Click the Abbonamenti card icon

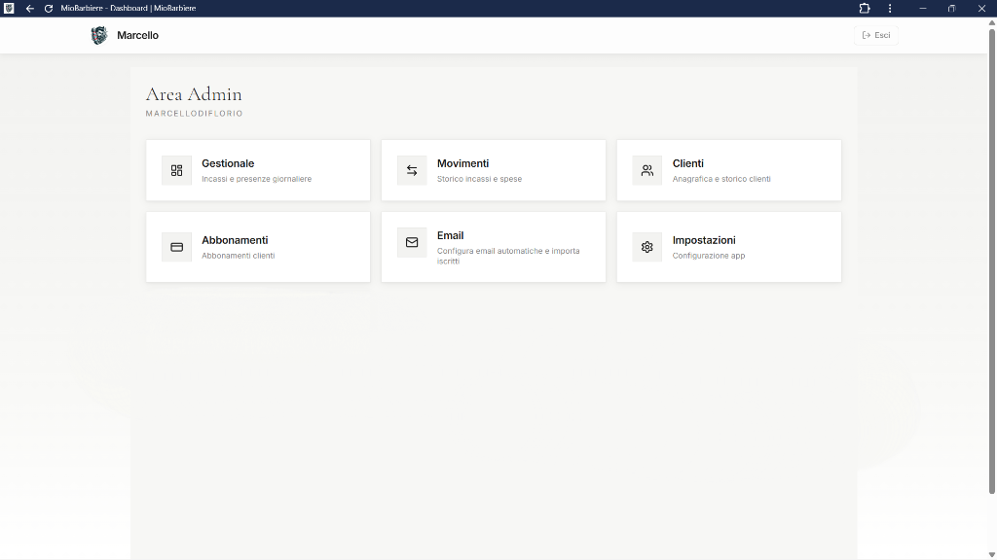click(177, 247)
